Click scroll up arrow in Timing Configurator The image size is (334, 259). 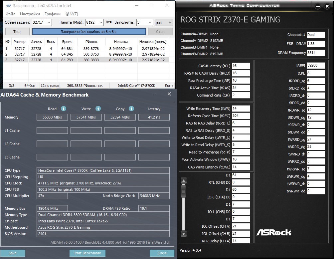pyautogui.click(x=184, y=181)
